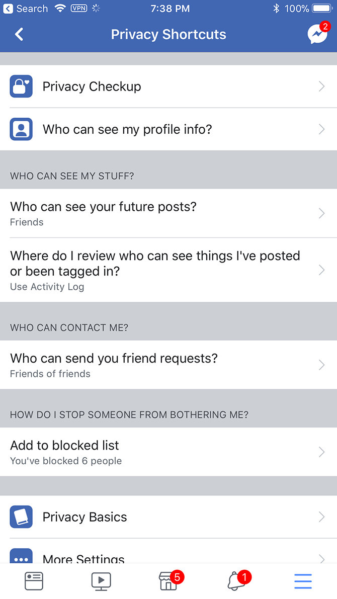Viewport: 337px width, 599px height.
Task: Open the Notifications bell tab
Action: (235, 581)
